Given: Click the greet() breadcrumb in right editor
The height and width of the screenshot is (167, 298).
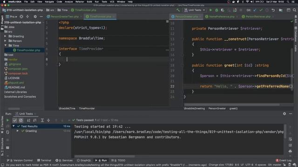Looking at the screenshot, I should click(233, 109).
